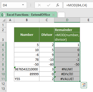The width and height of the screenshot is (93, 92).
Task: Open the blank new tab
Action: (61, 15)
